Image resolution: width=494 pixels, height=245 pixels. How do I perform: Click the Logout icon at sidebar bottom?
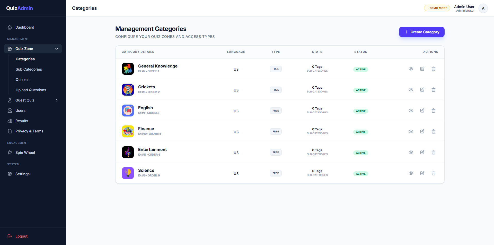click(10, 236)
